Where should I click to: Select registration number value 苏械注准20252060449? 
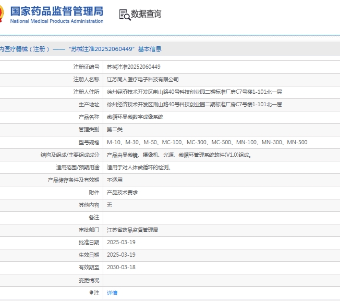pyautogui.click(x=133, y=67)
